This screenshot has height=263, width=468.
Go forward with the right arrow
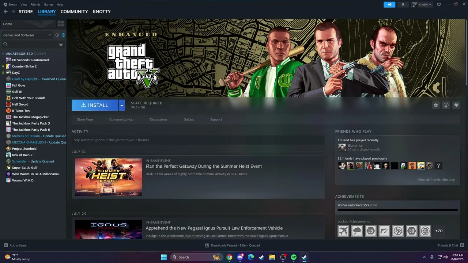13,12
